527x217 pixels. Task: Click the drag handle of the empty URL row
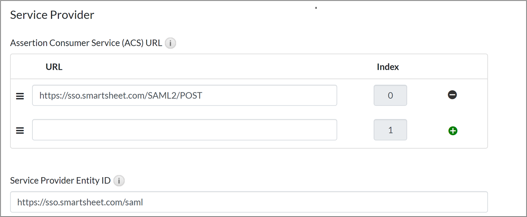pos(20,131)
